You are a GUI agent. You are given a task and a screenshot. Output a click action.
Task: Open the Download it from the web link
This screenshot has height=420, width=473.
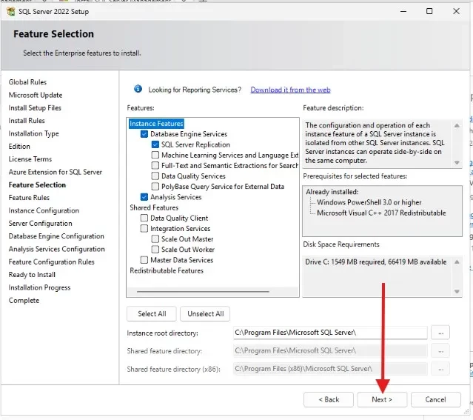[290, 90]
